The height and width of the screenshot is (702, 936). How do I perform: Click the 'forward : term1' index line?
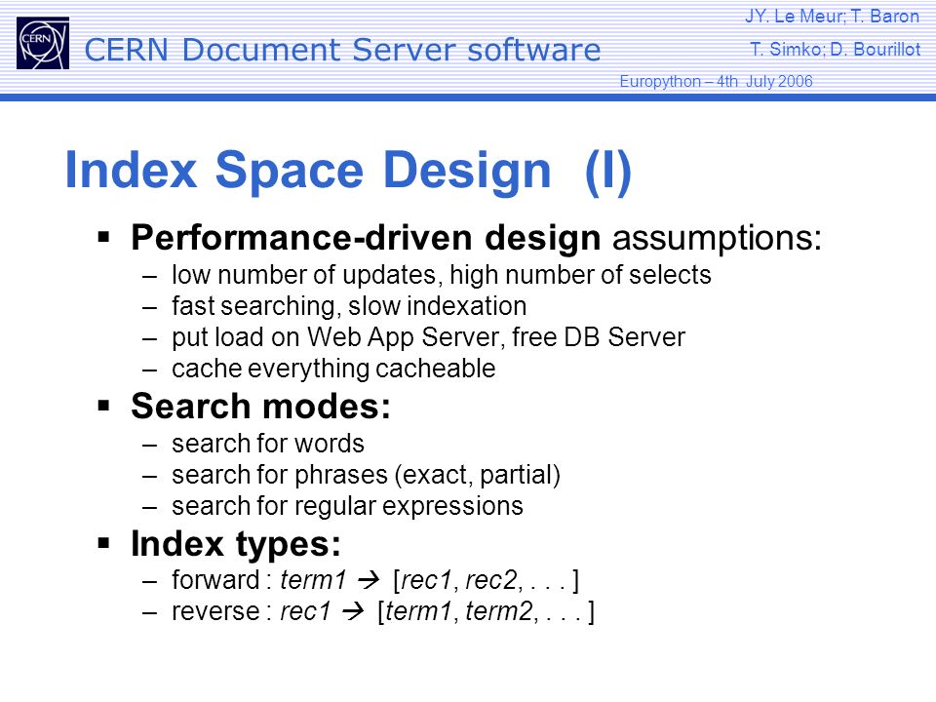[374, 580]
